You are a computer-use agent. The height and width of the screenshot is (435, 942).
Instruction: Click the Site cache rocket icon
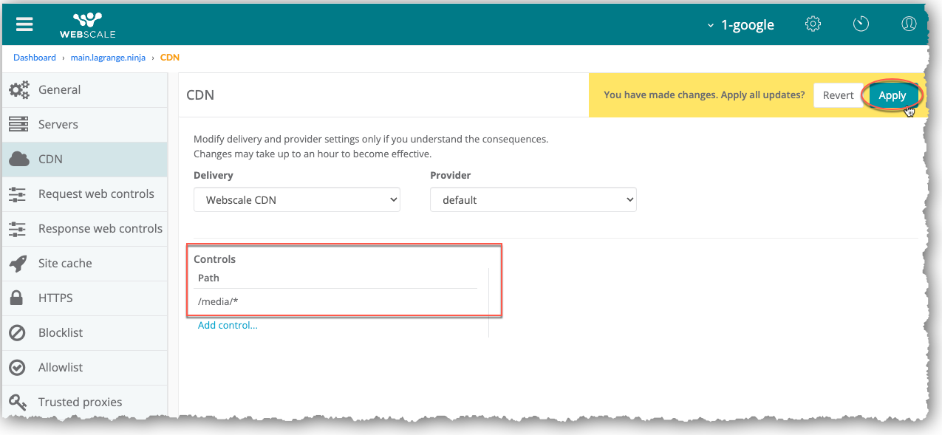(x=18, y=264)
